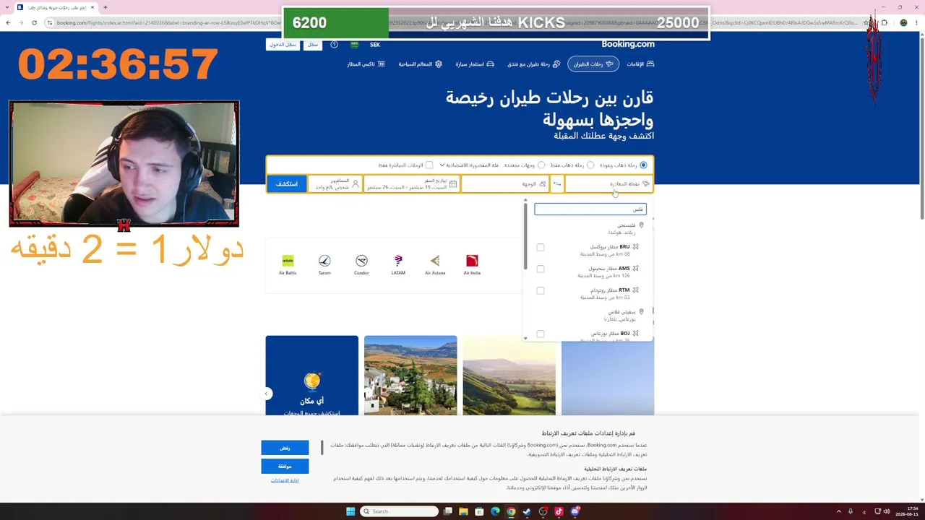Open the الإقامات stays tab
The width and height of the screenshot is (925, 520).
pos(640,64)
